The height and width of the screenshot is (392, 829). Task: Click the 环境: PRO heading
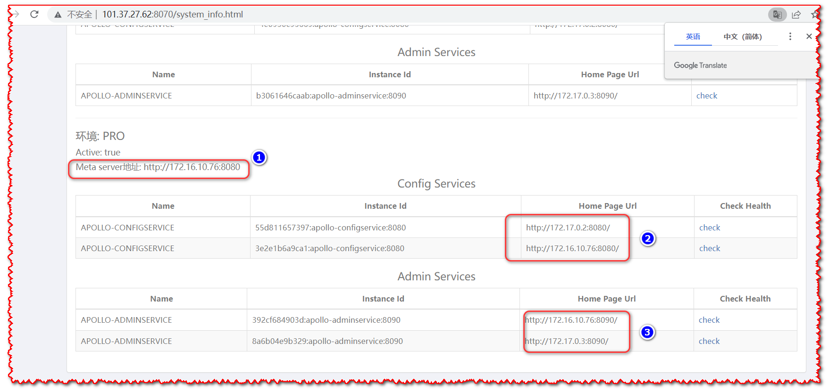(100, 136)
